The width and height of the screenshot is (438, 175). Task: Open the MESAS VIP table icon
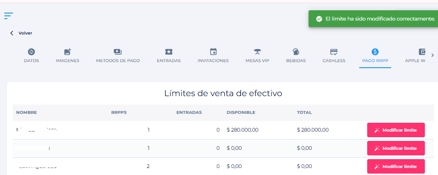click(257, 52)
